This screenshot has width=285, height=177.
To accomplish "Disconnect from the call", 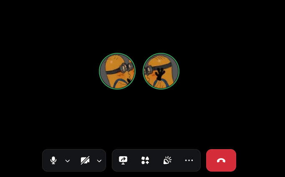I will click(221, 160).
